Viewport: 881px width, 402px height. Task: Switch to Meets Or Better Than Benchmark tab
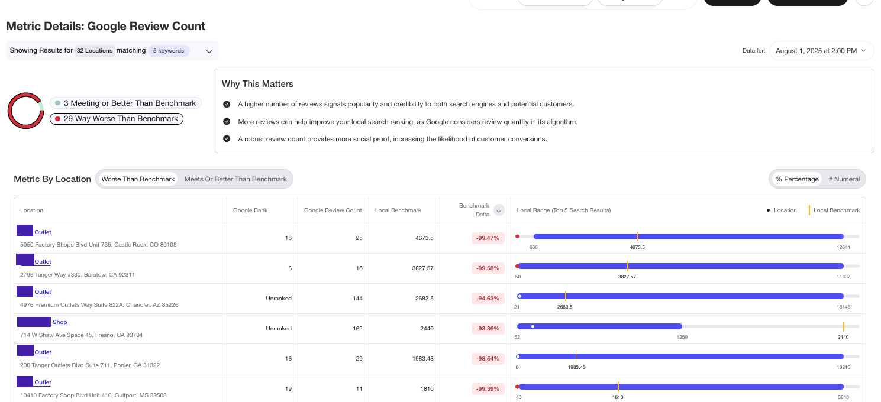[x=235, y=179]
